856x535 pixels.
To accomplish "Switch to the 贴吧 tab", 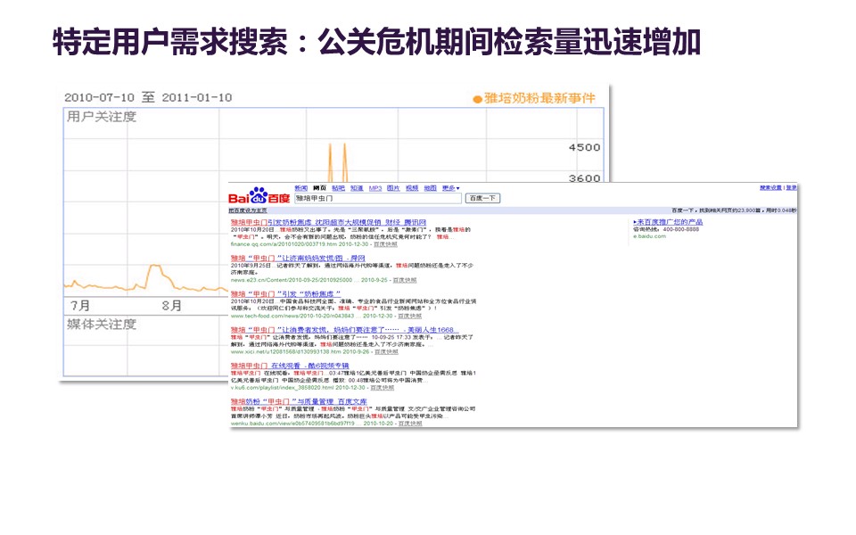I will pos(338,188).
